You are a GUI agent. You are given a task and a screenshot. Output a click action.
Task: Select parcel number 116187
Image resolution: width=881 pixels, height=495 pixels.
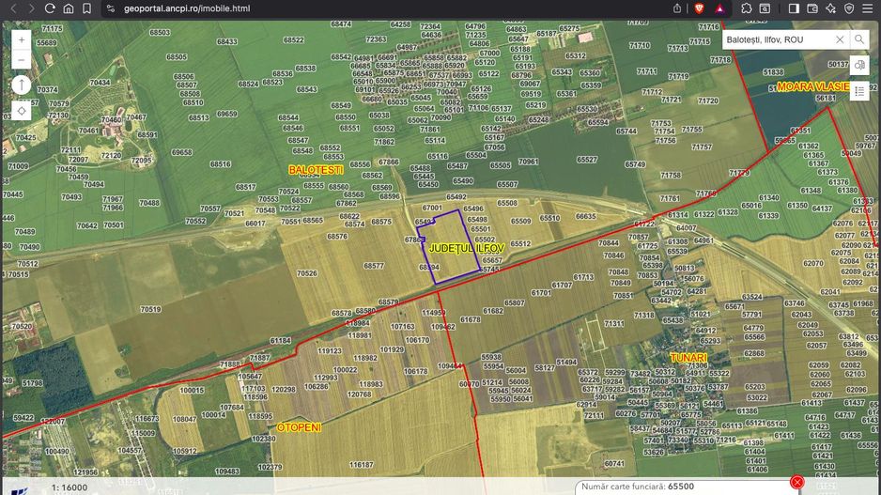pyautogui.click(x=361, y=465)
